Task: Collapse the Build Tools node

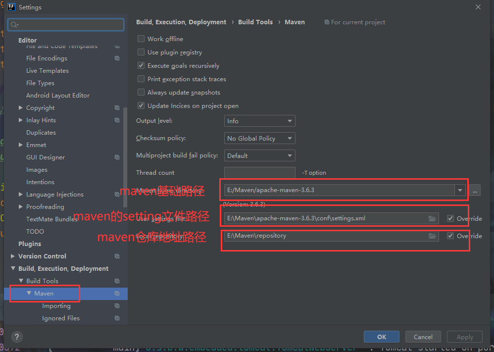Action: (x=21, y=281)
